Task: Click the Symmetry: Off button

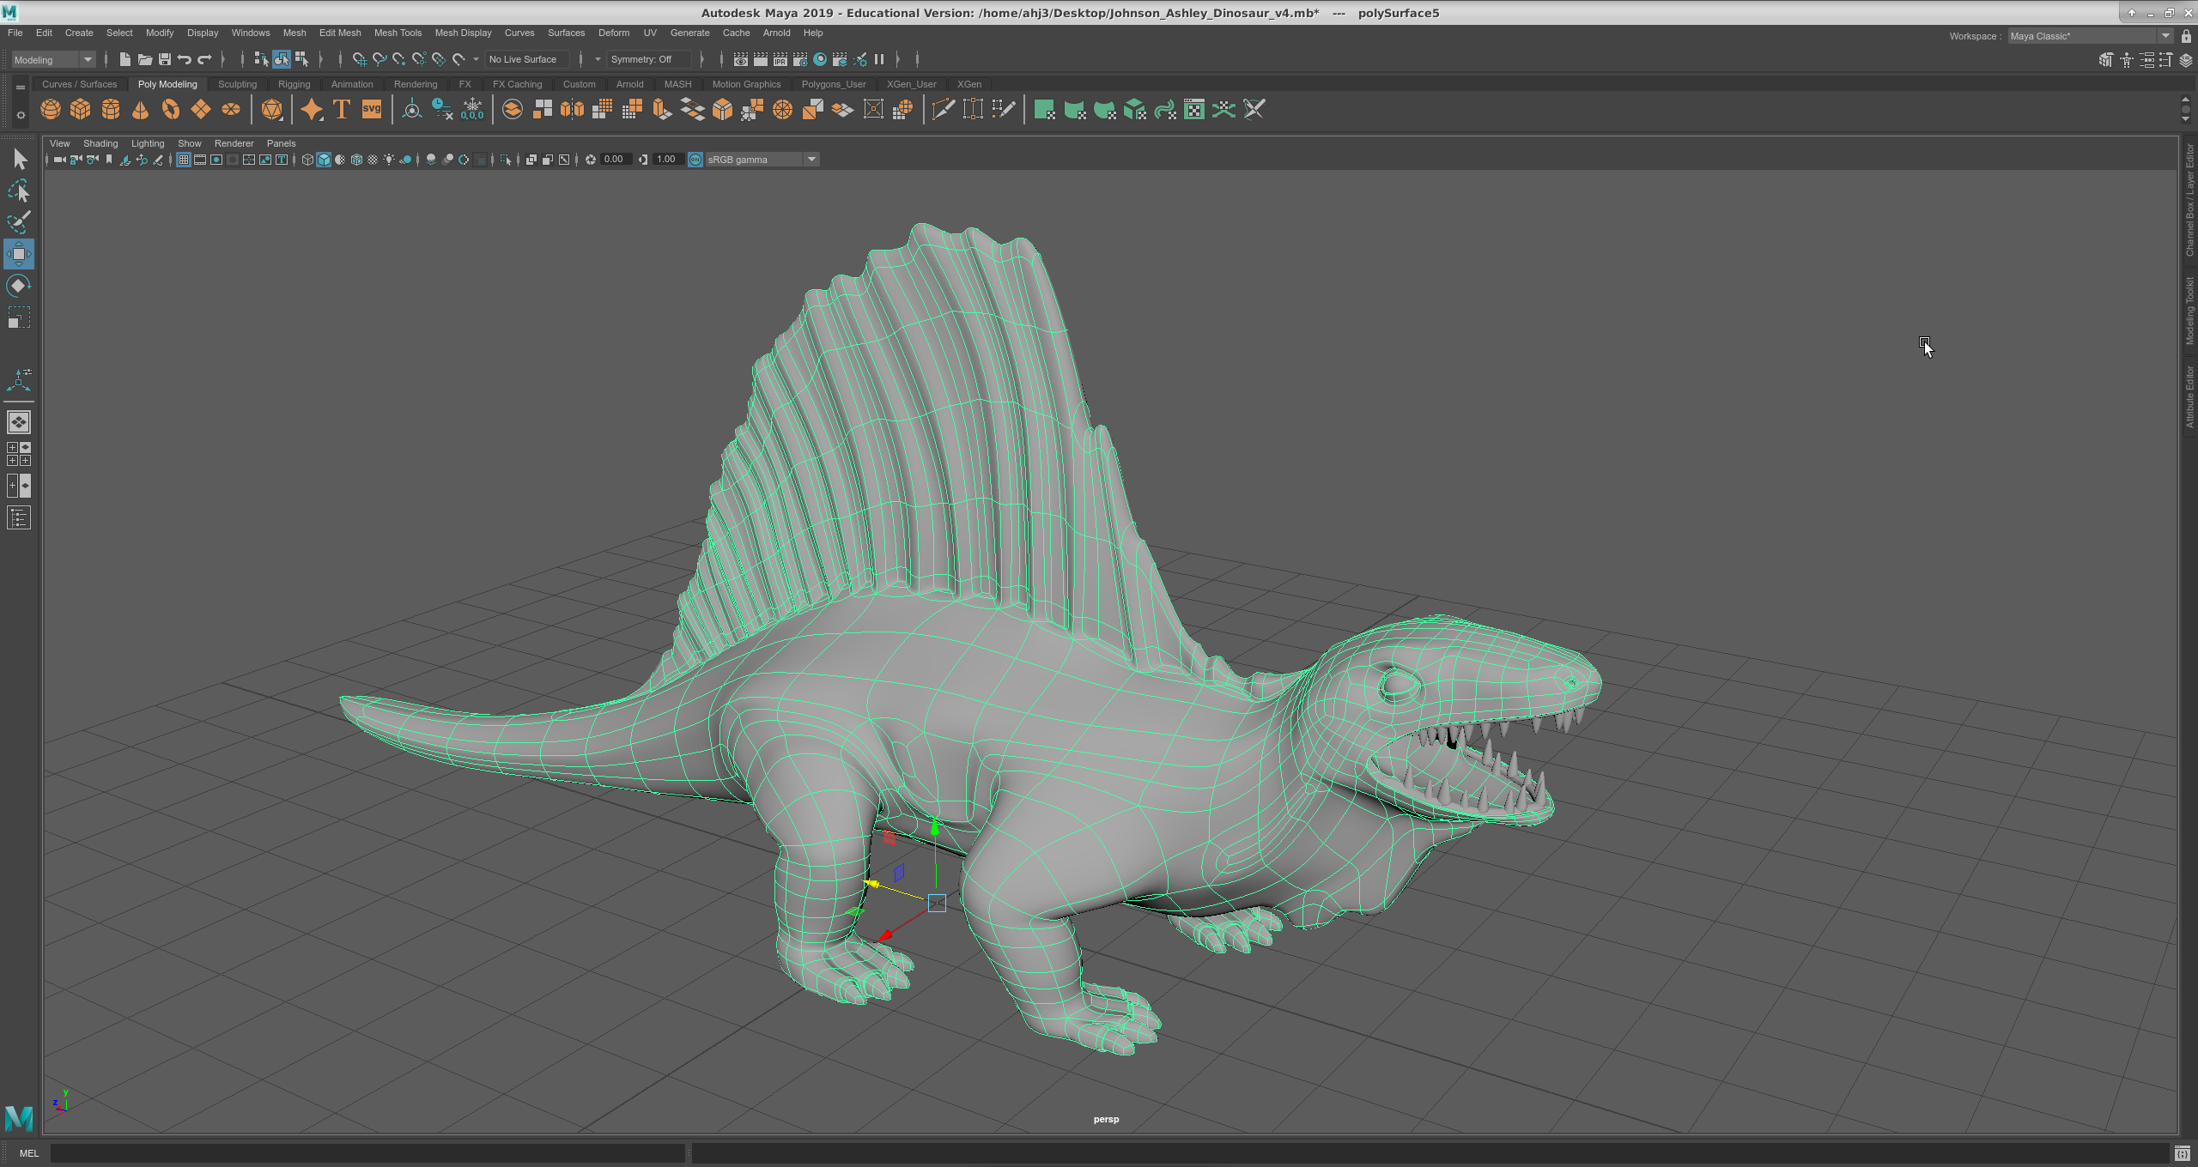Action: click(641, 59)
